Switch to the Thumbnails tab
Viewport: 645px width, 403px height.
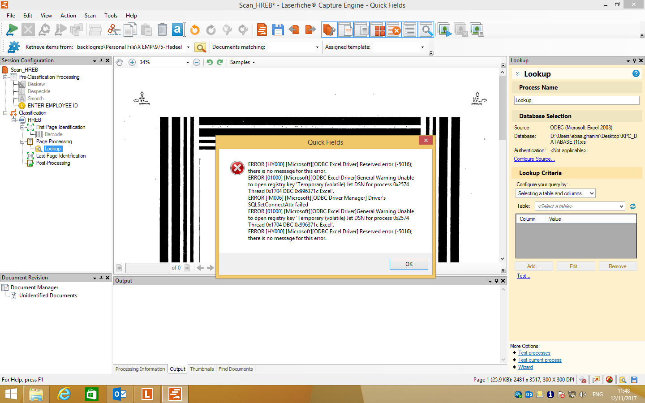(x=202, y=369)
